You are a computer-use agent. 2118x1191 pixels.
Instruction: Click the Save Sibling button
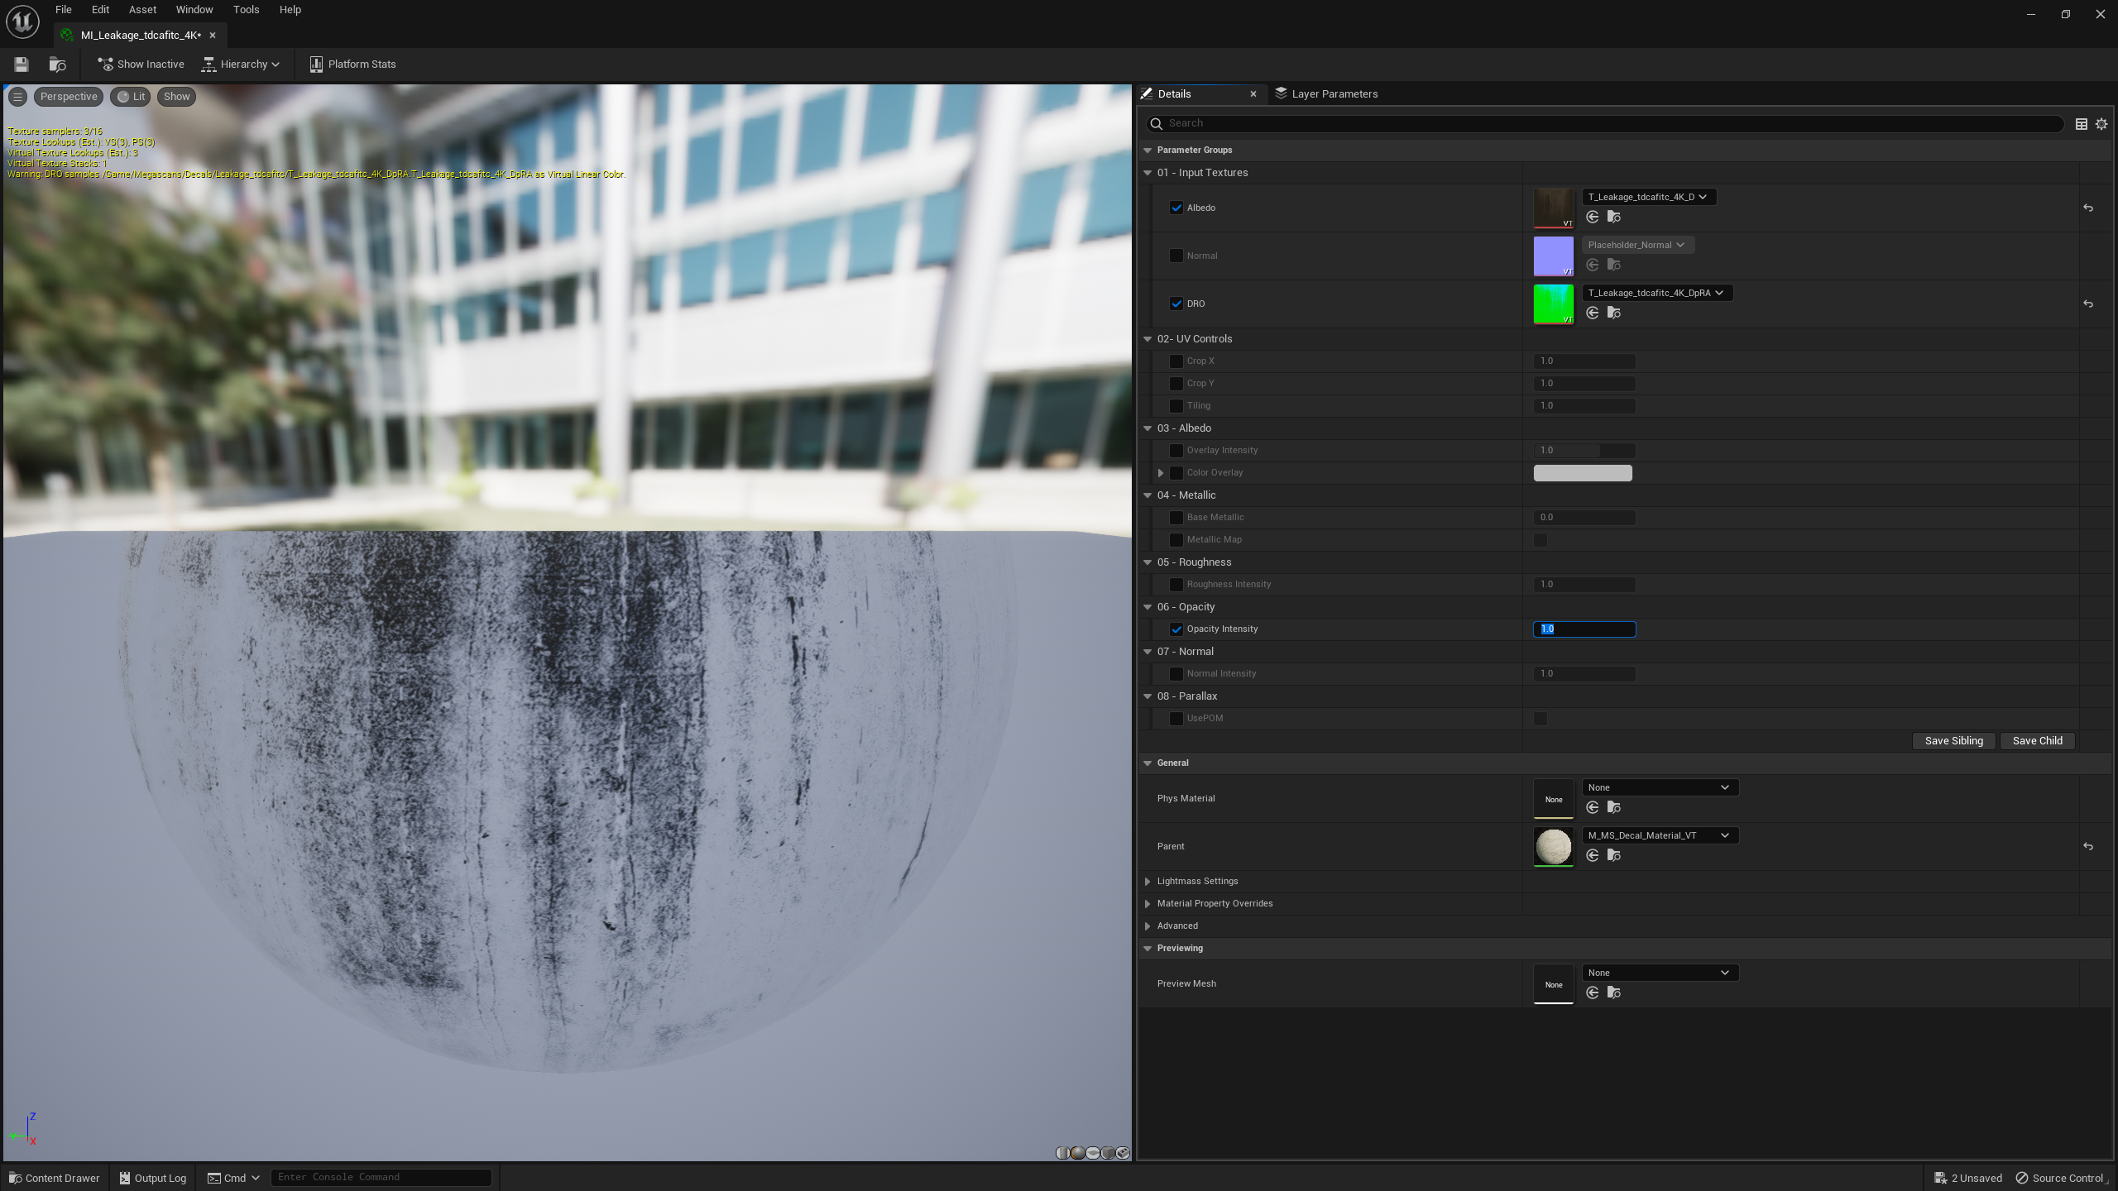[x=1953, y=741]
